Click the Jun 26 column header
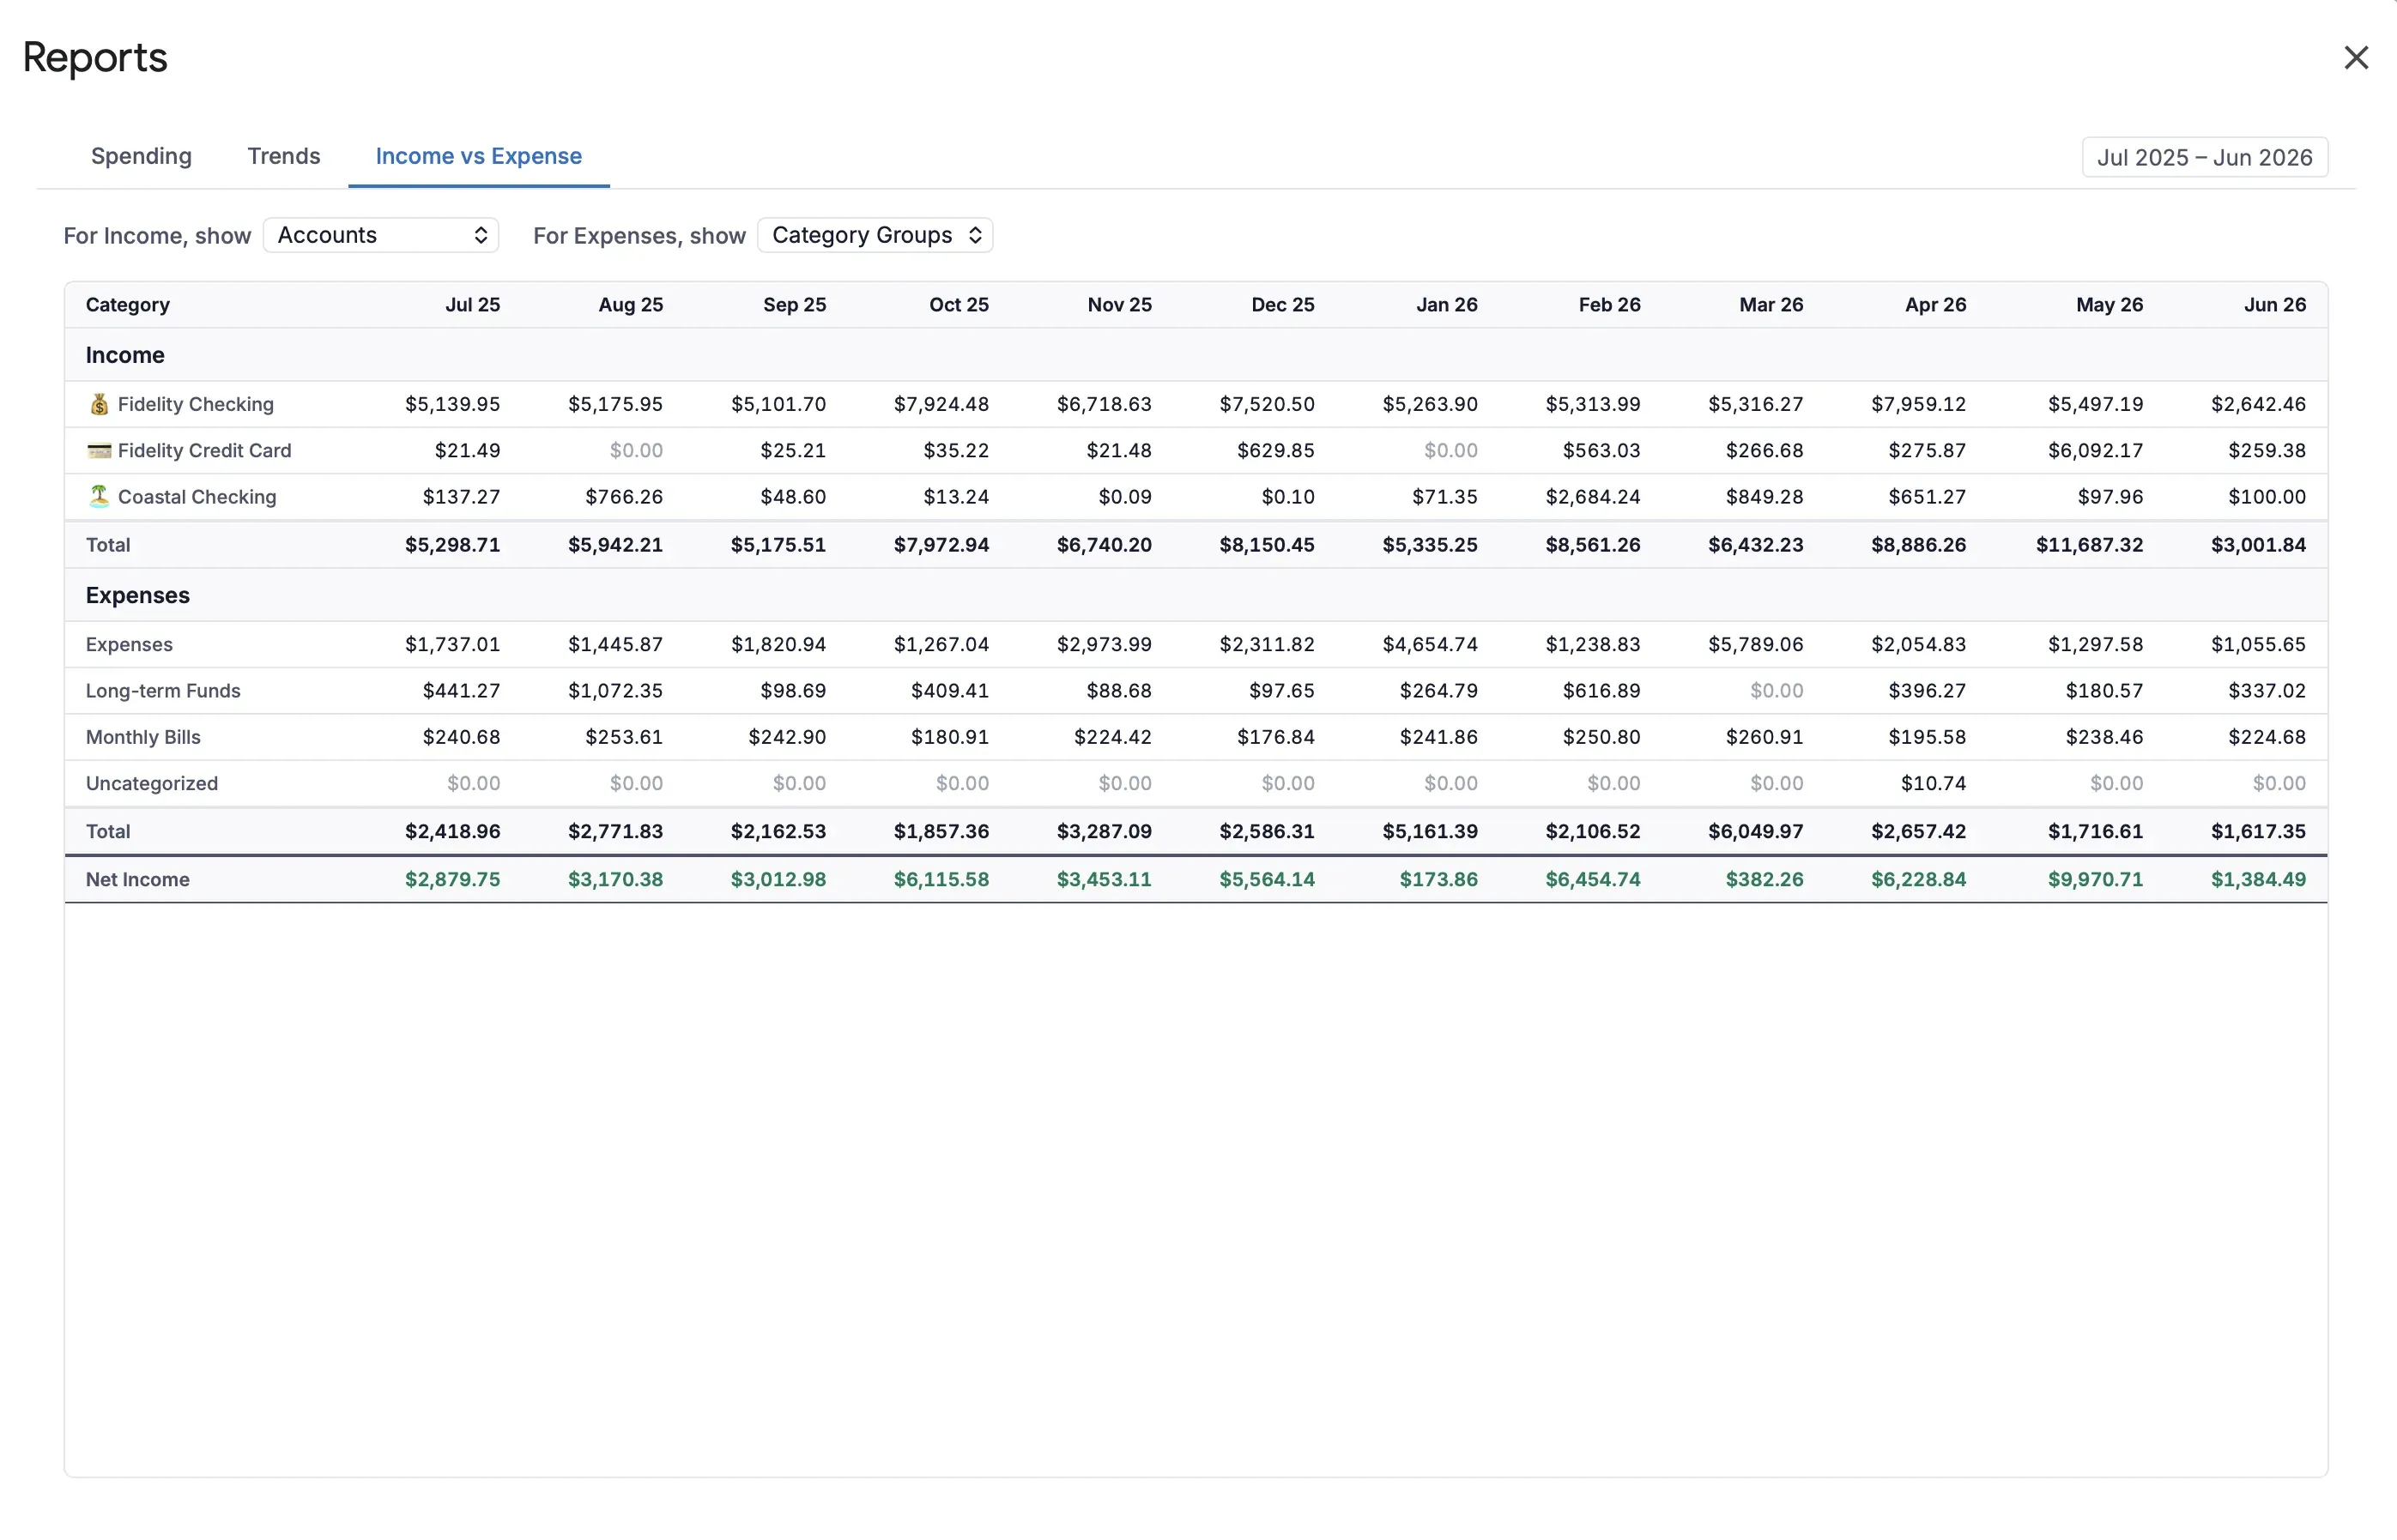Image resolution: width=2397 pixels, height=1540 pixels. pyautogui.click(x=2275, y=305)
